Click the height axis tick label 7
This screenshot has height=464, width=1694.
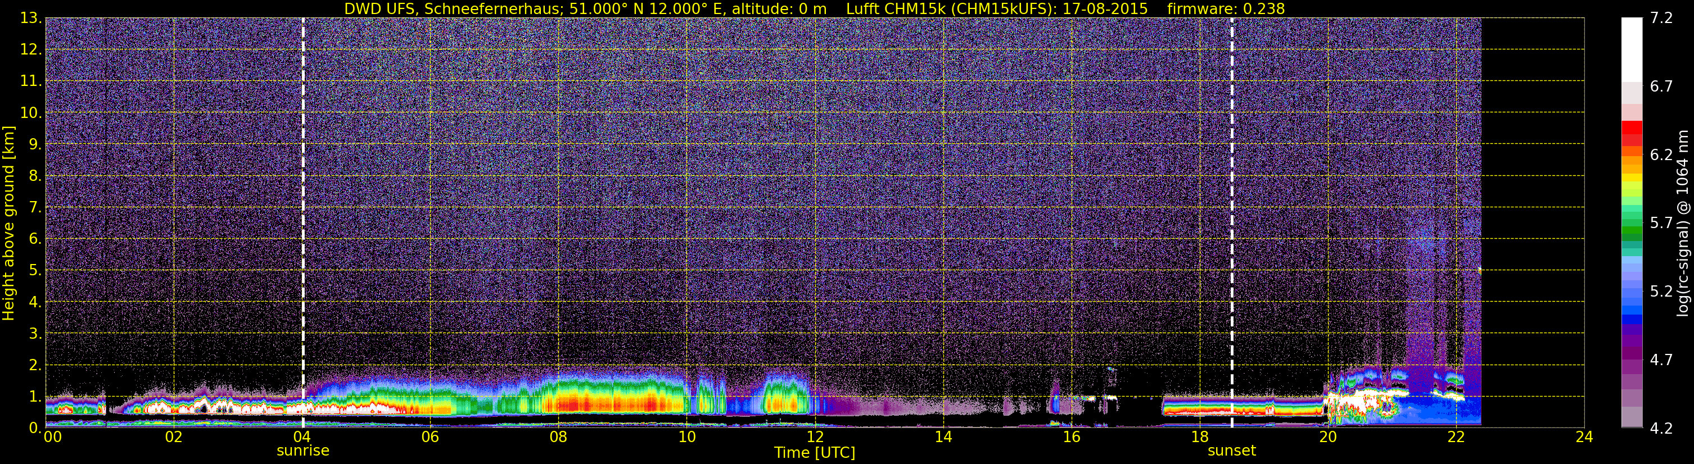(x=34, y=207)
